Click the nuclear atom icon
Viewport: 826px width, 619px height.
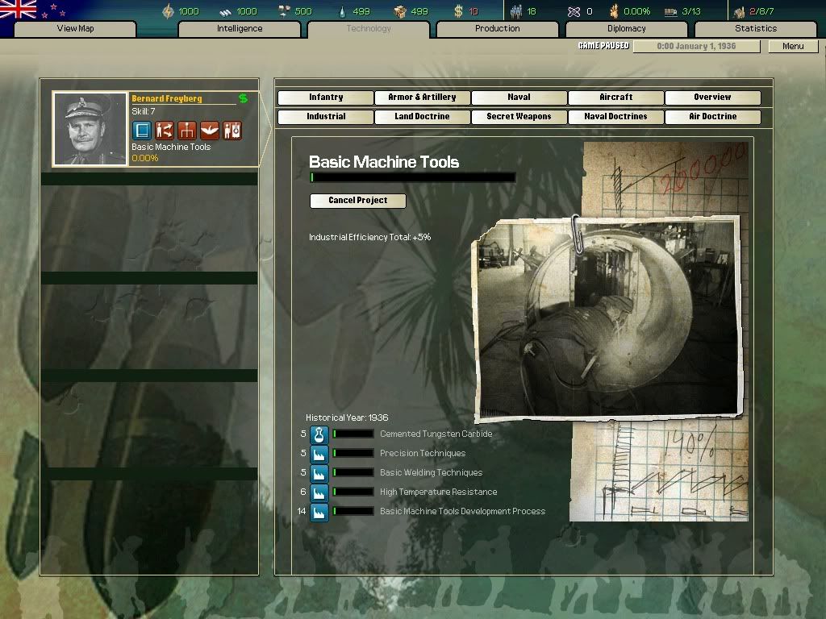574,11
